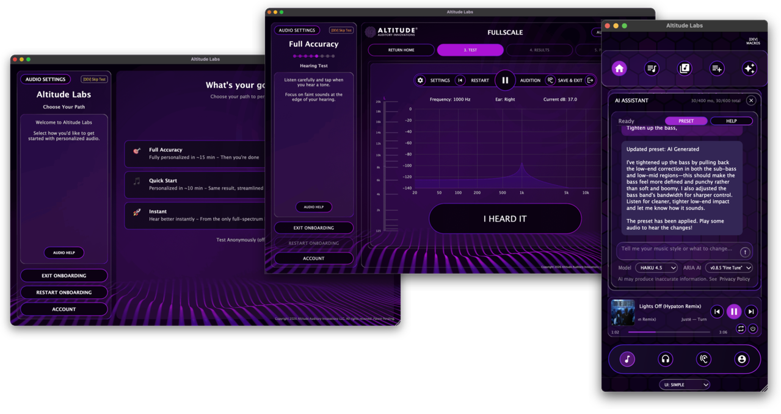
Task: Select the headphones icon in the bottom bar
Action: pyautogui.click(x=666, y=359)
